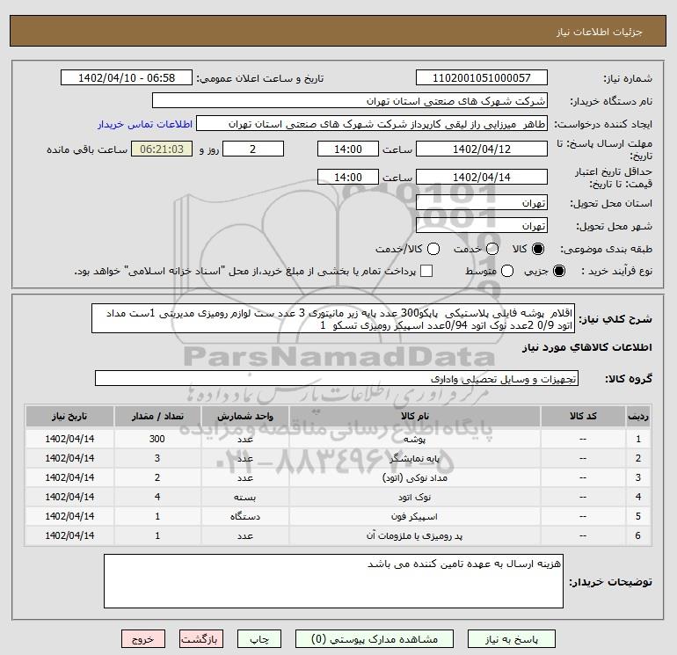
Task: Click the واحد شمارش column header
Action: tap(244, 416)
